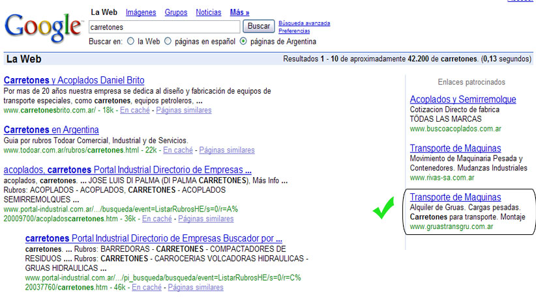Open 'Carretones y Acoplados Daniel Brito' result
The image size is (536, 302).
point(74,80)
